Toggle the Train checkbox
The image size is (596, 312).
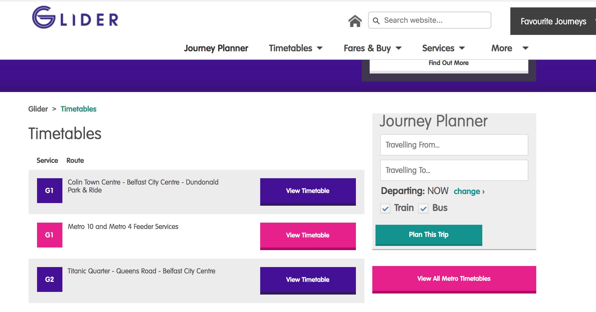click(x=385, y=209)
